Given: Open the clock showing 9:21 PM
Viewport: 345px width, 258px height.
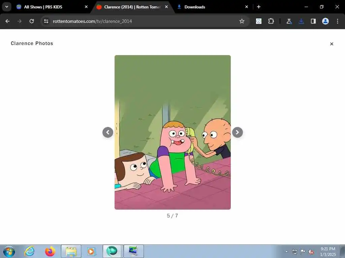Looking at the screenshot, I should 328,252.
